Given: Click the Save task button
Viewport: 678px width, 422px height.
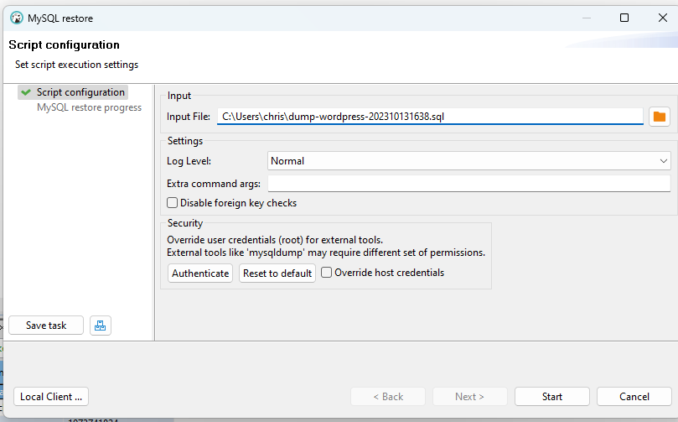Looking at the screenshot, I should click(46, 326).
